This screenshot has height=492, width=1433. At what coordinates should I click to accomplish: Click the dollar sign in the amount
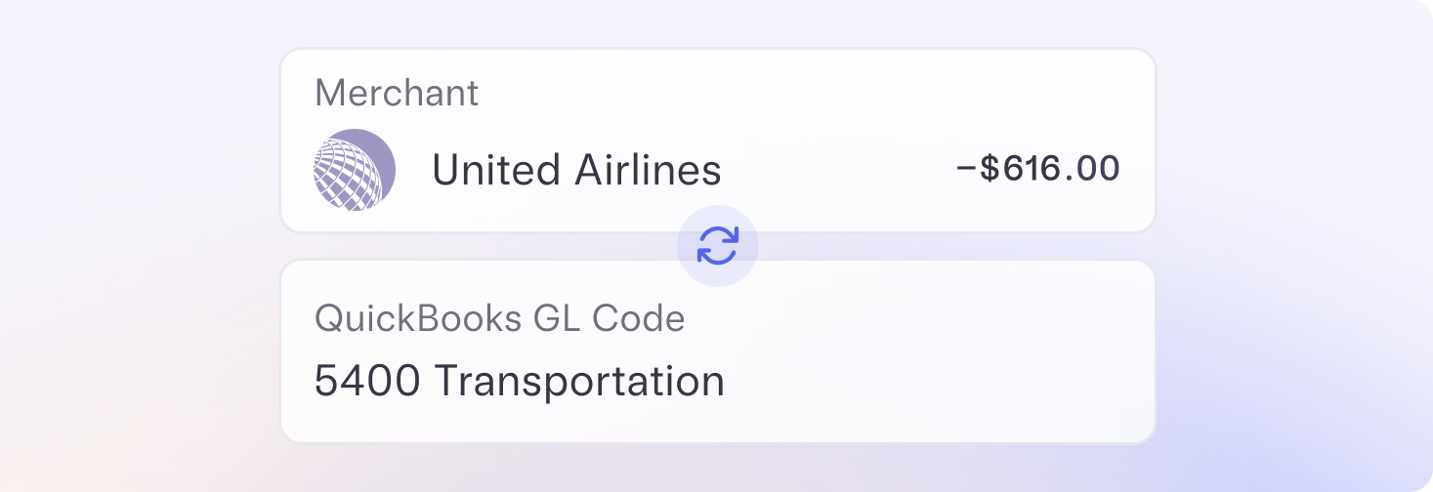[x=990, y=169]
